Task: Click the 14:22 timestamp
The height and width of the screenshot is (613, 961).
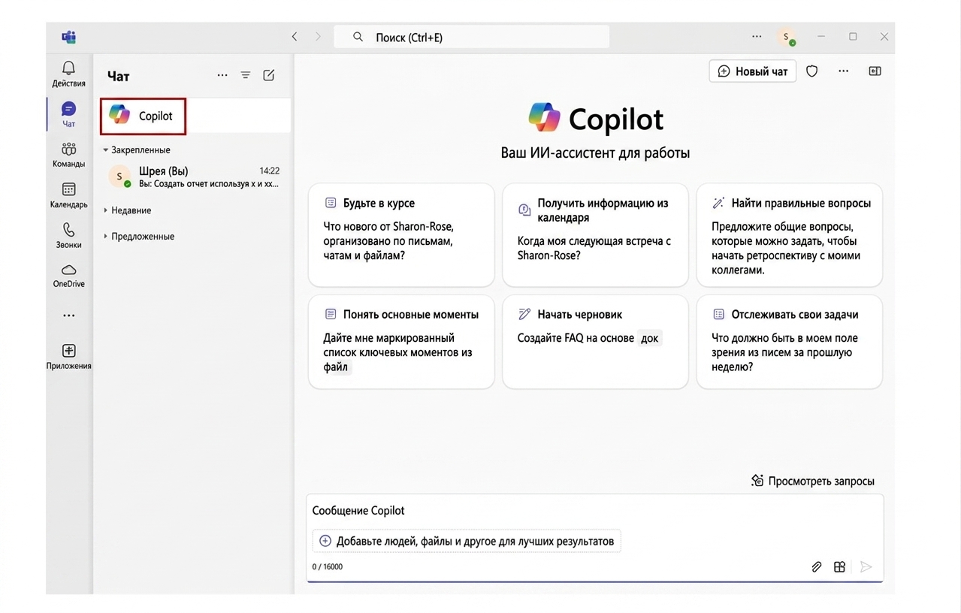Action: [x=269, y=171]
